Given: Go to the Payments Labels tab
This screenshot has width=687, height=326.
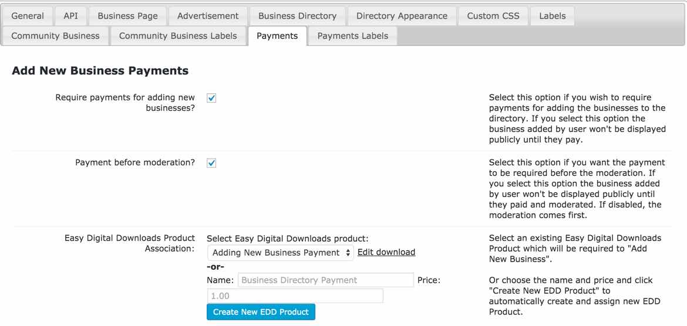Looking at the screenshot, I should (352, 36).
